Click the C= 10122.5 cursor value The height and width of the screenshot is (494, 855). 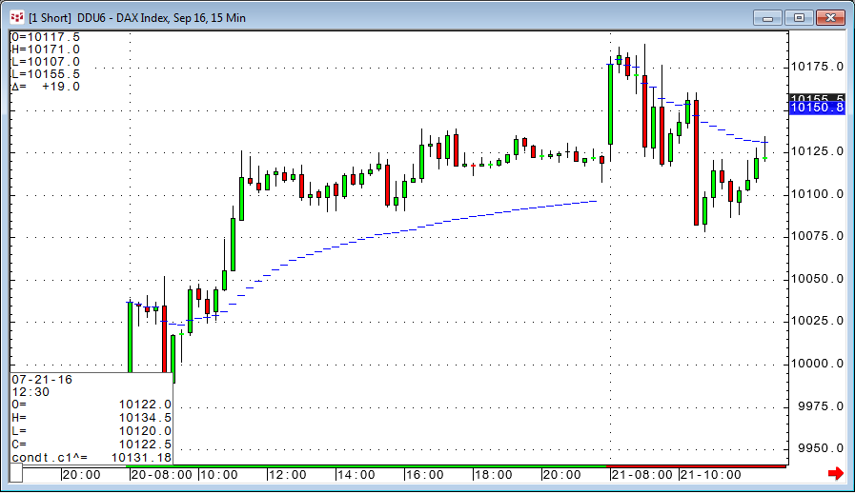point(92,445)
